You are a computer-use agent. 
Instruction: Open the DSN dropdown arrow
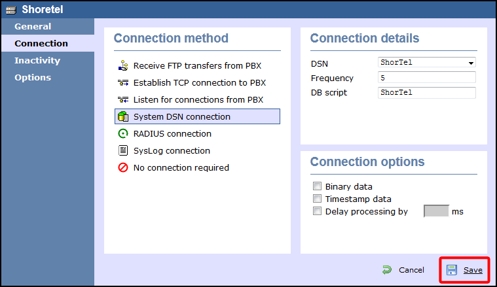pyautogui.click(x=471, y=63)
